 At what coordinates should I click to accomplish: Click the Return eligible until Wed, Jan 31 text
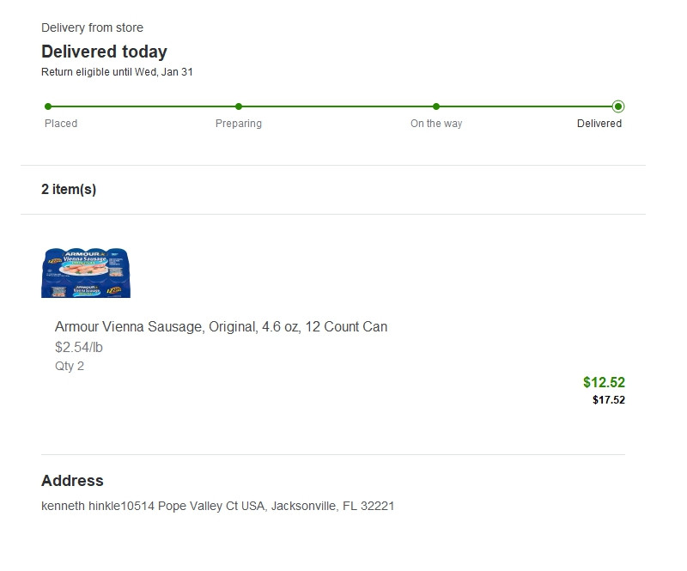point(117,72)
